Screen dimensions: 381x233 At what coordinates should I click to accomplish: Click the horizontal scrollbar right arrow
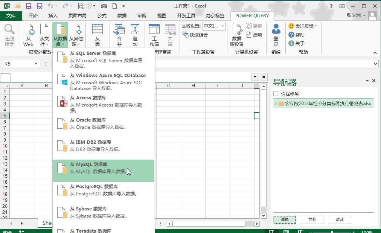click(257, 224)
